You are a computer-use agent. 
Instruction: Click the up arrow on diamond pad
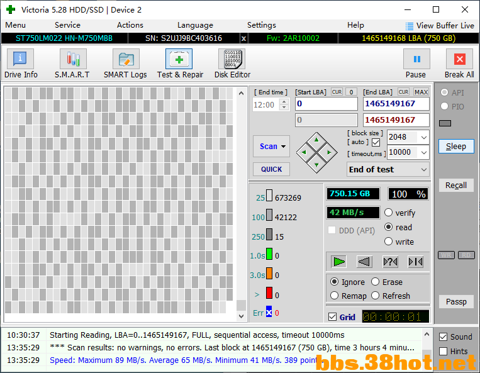coord(316,140)
